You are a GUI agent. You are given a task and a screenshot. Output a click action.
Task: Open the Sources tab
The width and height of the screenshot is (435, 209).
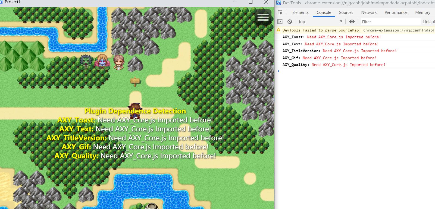coord(346,12)
